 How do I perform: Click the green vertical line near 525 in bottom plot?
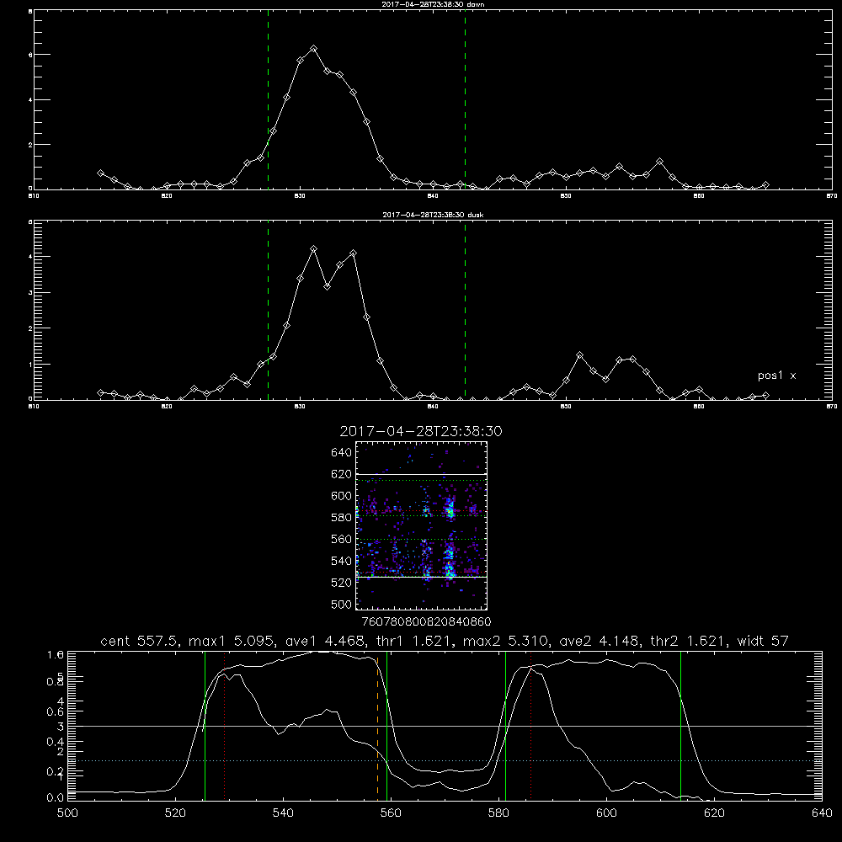point(205,726)
